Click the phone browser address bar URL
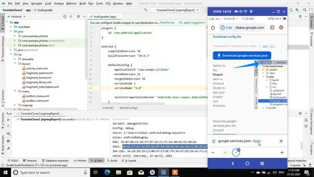 (250, 28)
